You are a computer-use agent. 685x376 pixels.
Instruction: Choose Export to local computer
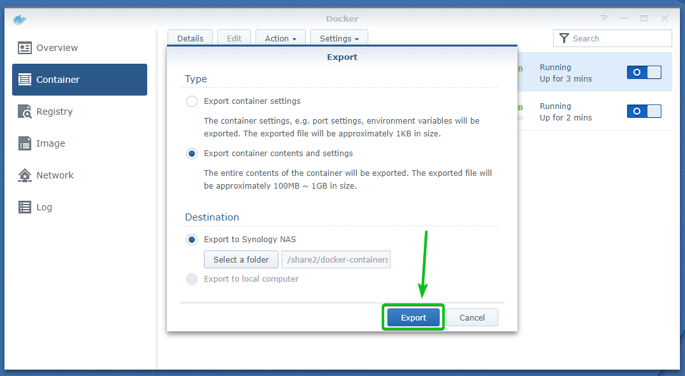pyautogui.click(x=191, y=279)
